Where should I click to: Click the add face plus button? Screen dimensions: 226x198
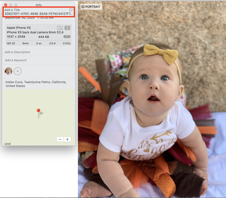point(18,71)
